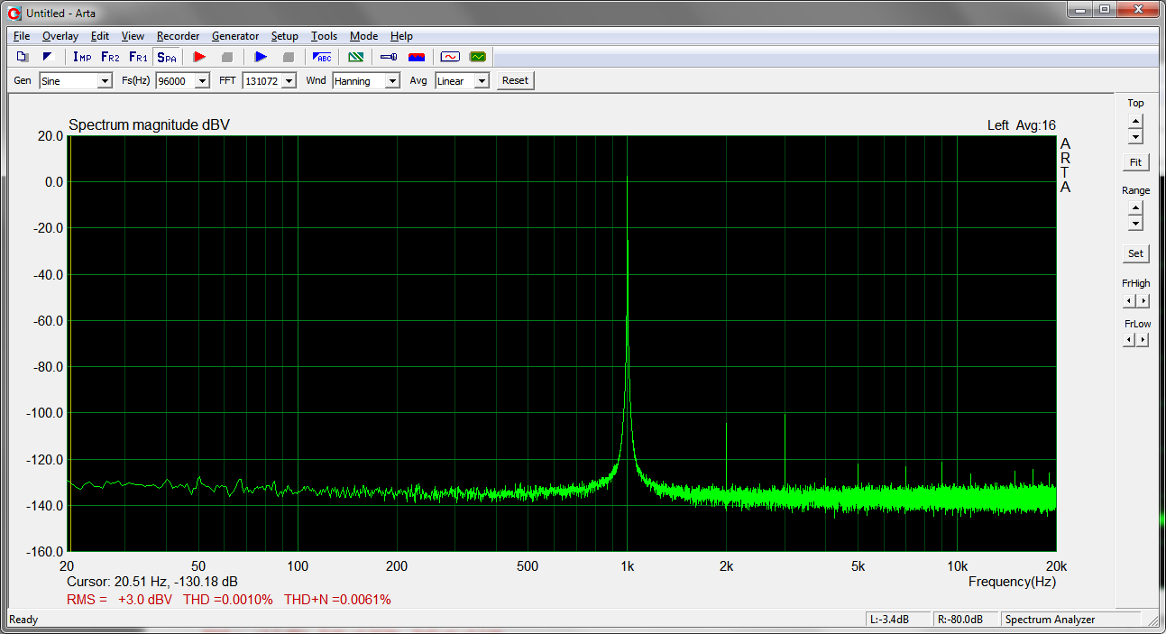Open the Generator menu
The height and width of the screenshot is (634, 1166).
coord(235,36)
